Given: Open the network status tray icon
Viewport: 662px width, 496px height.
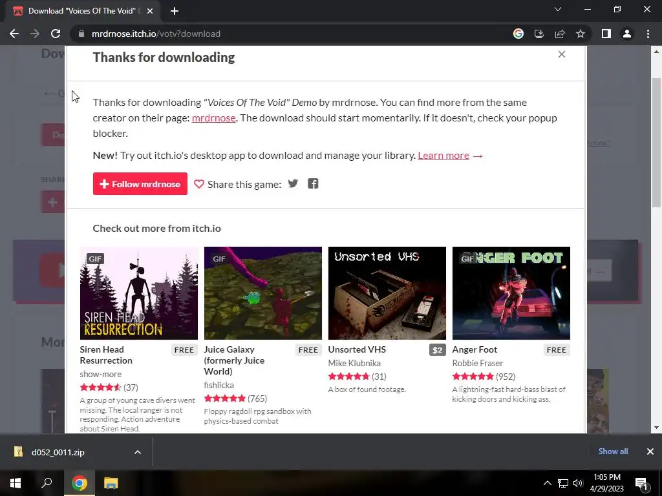Looking at the screenshot, I should click(x=563, y=483).
